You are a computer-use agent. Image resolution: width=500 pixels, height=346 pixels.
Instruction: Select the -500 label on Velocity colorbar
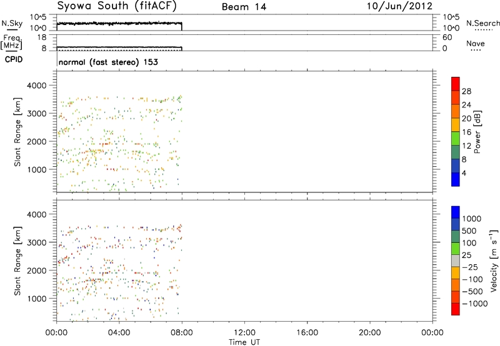[x=472, y=292]
